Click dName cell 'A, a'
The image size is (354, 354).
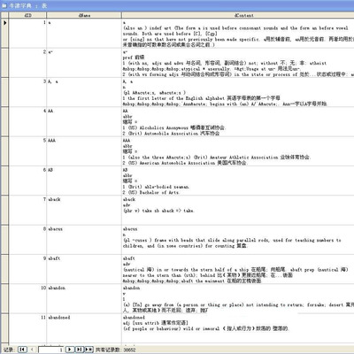tap(84, 92)
